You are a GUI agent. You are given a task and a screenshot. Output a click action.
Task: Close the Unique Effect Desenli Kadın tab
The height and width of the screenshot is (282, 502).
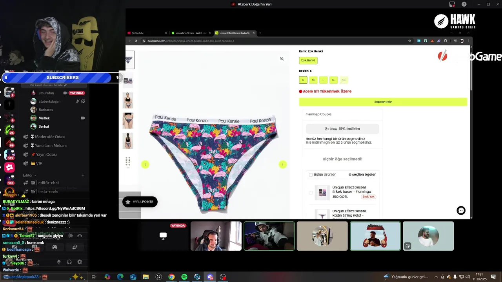(x=253, y=33)
